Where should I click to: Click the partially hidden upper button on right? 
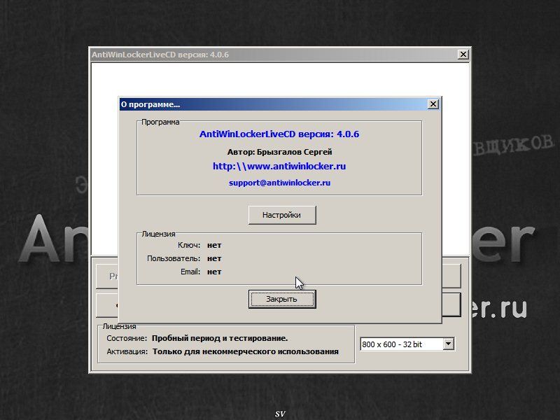451,276
